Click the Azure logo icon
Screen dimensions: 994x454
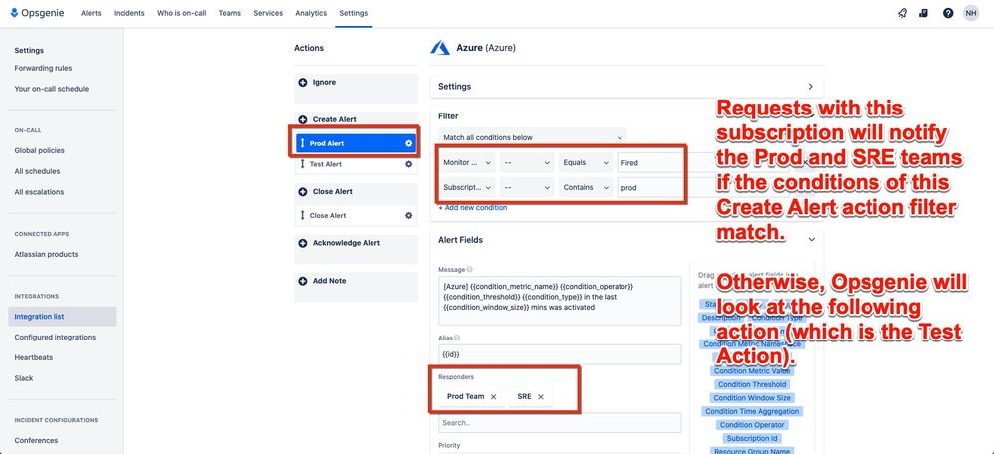[x=440, y=48]
